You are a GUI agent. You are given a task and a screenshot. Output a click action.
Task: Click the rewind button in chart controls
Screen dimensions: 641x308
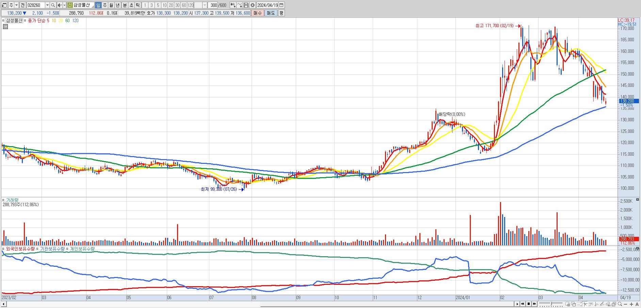coord(523,304)
